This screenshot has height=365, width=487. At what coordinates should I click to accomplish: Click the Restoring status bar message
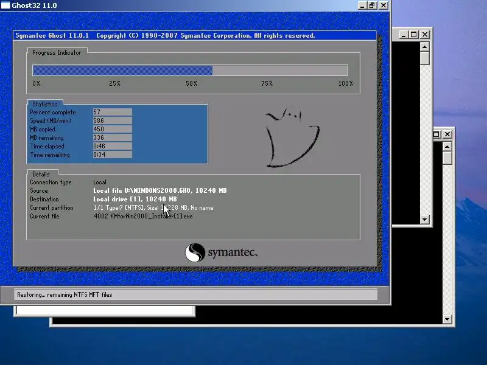pos(65,294)
